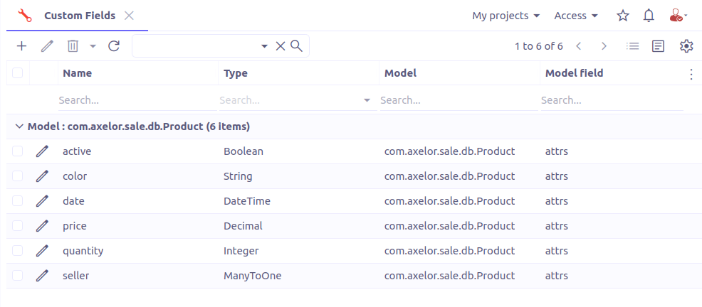Edit the color row via pencil icon
Viewport: 702px width, 307px height.
pos(42,176)
